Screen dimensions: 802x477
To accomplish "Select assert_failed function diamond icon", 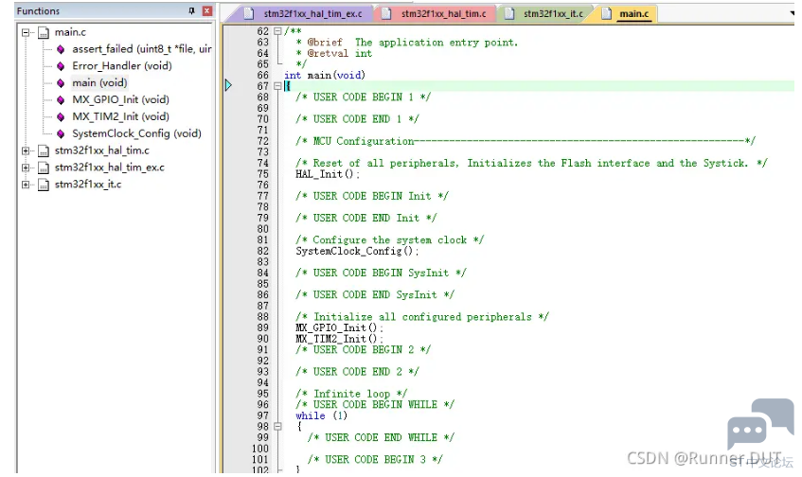I will tap(61, 49).
